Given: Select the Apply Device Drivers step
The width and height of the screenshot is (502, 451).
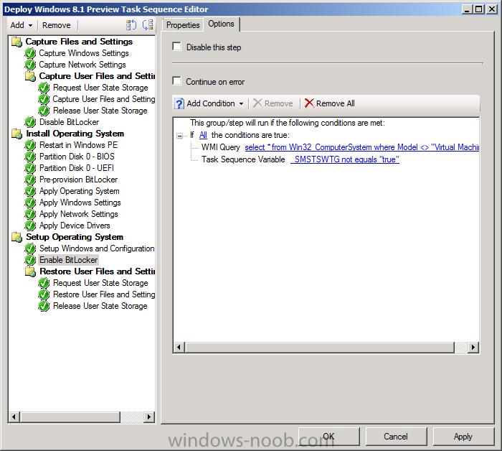Looking at the screenshot, I should click(x=75, y=225).
